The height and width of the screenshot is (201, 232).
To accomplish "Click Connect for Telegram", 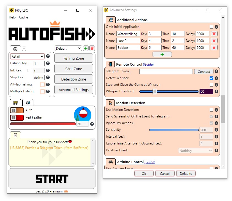I will click(x=204, y=71).
